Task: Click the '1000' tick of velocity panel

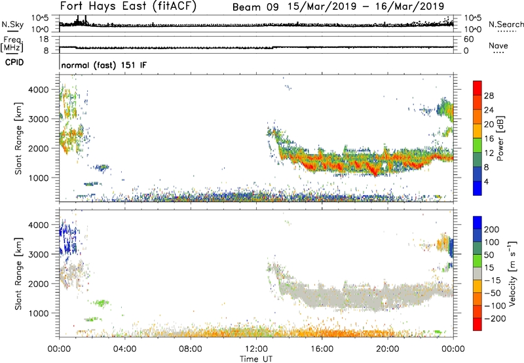Action: coord(39,313)
